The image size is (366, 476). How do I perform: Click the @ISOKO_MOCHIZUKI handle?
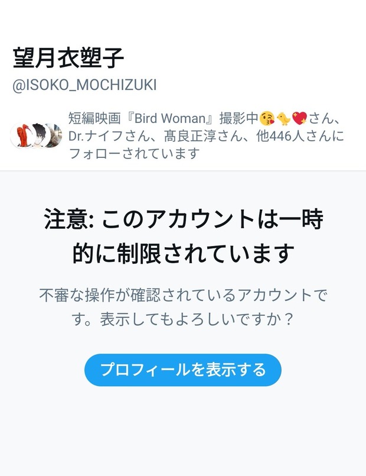click(x=84, y=85)
